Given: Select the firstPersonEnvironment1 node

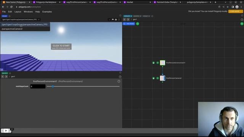Looking at the screenshot, I should coord(162,63).
